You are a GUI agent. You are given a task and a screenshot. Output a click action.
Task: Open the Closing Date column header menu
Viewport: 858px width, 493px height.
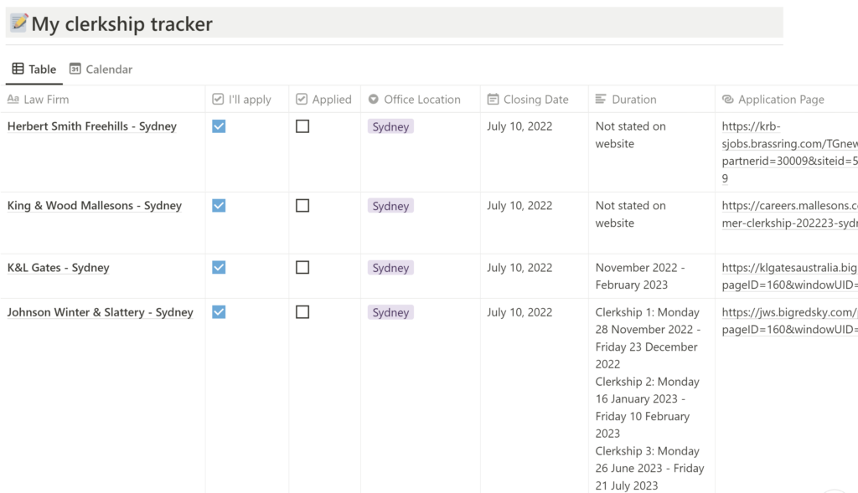click(x=535, y=99)
